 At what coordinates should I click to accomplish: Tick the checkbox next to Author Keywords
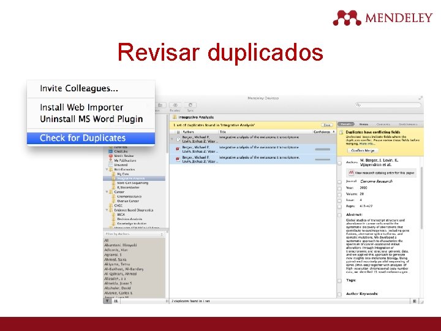click(x=339, y=294)
